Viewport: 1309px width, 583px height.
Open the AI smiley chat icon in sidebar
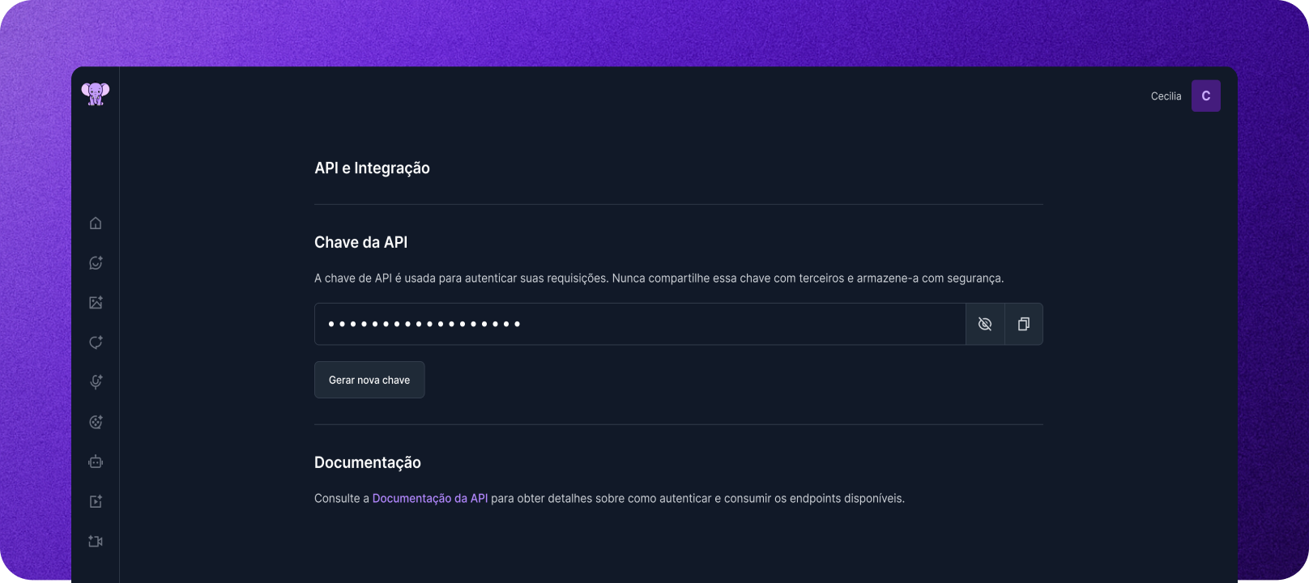96,262
